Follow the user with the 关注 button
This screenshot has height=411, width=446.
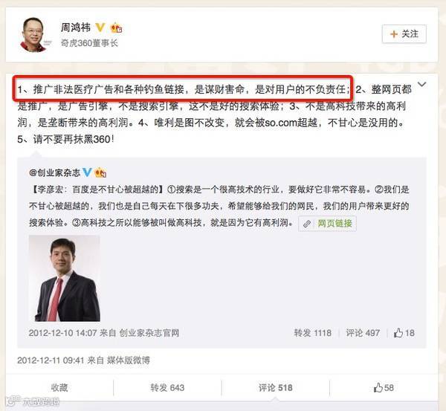(404, 34)
